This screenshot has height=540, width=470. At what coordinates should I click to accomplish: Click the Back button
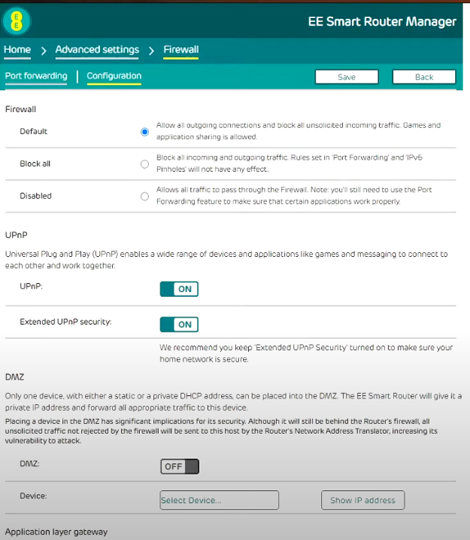point(424,76)
